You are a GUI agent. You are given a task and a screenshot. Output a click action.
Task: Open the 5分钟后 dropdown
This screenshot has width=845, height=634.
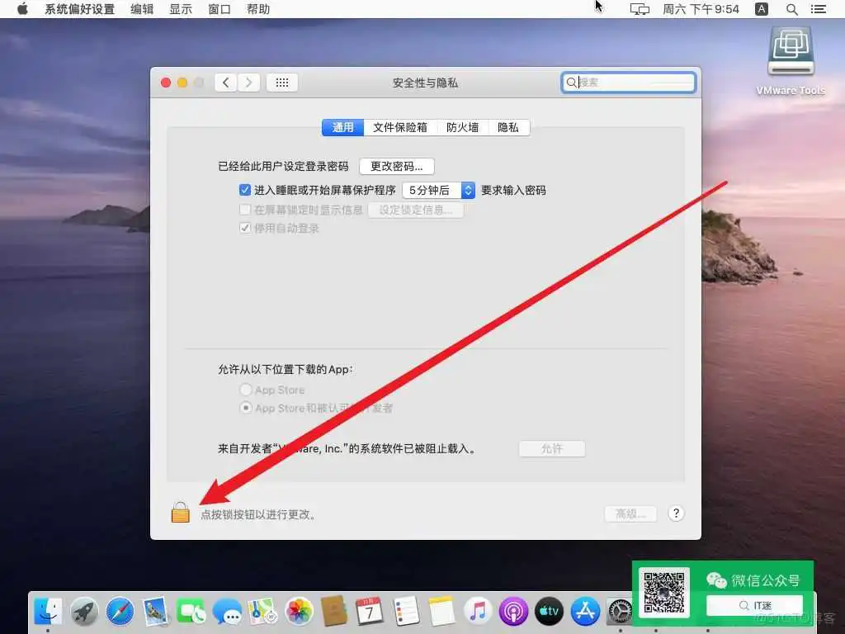point(438,190)
